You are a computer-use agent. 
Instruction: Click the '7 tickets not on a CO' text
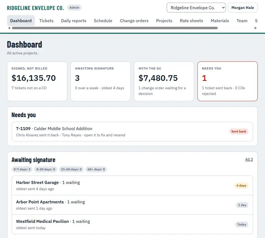(29, 88)
